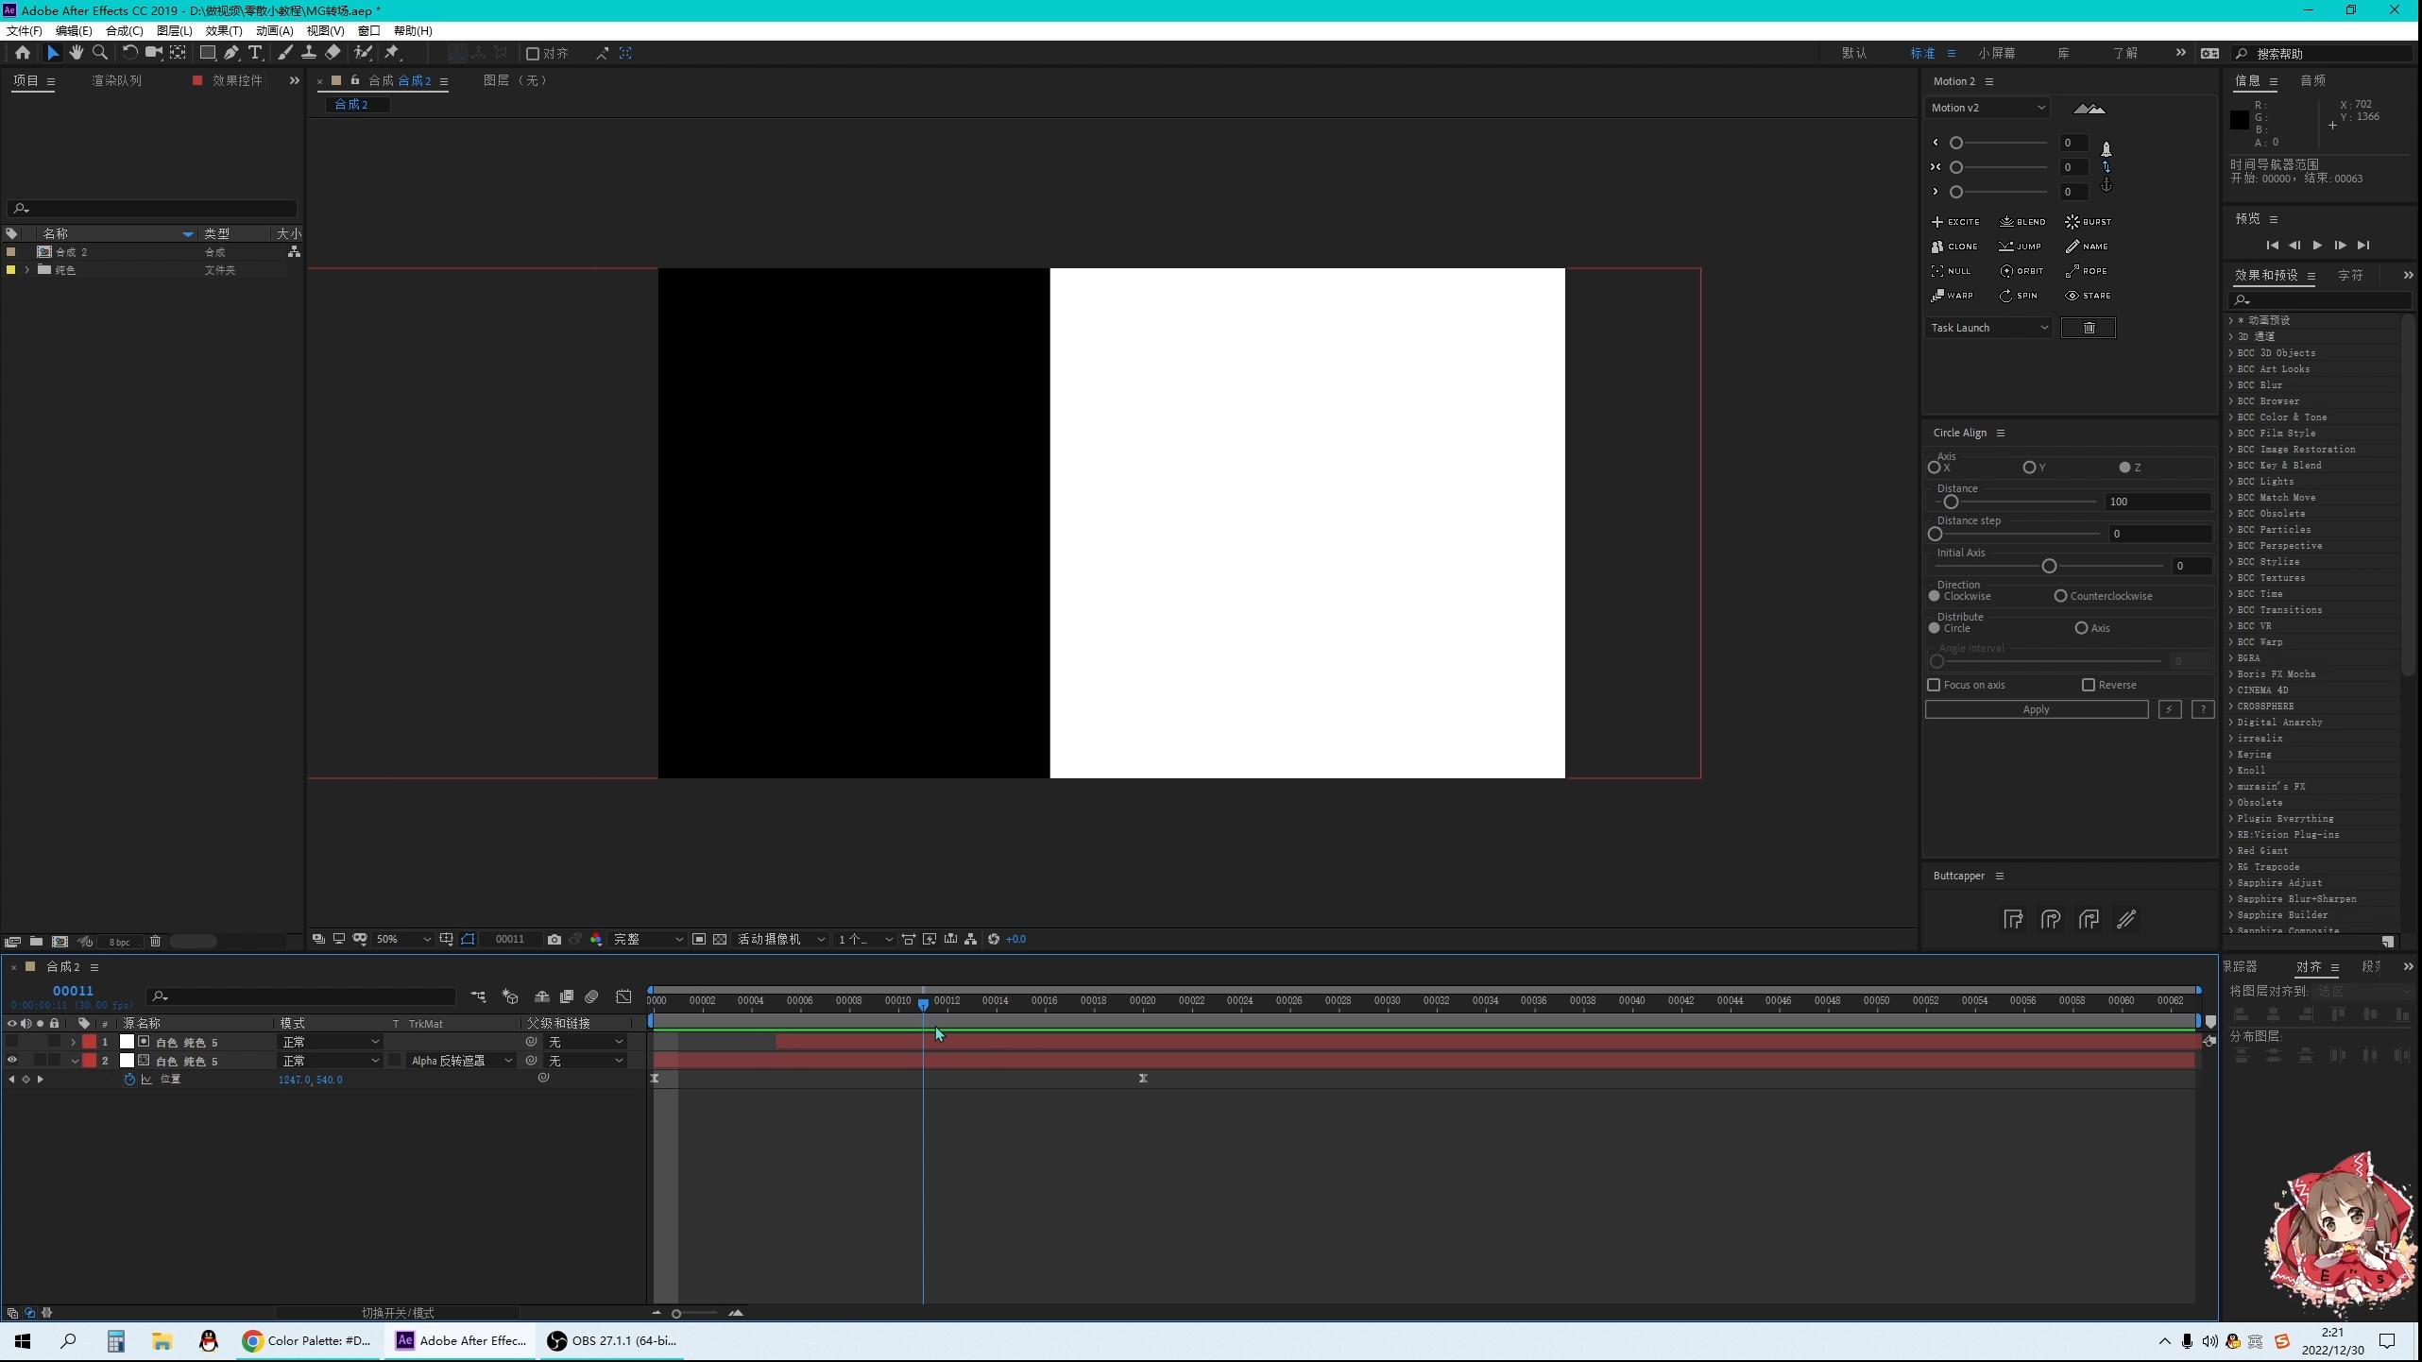Select the Clone Stamp tool
The height and width of the screenshot is (1362, 2422).
[x=309, y=53]
